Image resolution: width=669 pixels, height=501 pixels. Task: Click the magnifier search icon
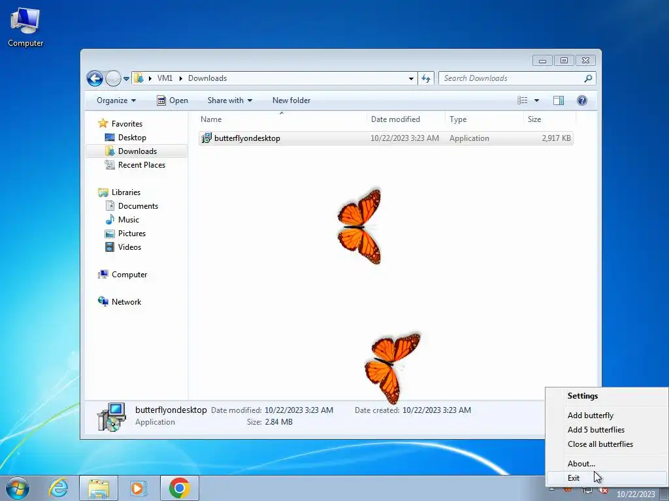pos(589,78)
